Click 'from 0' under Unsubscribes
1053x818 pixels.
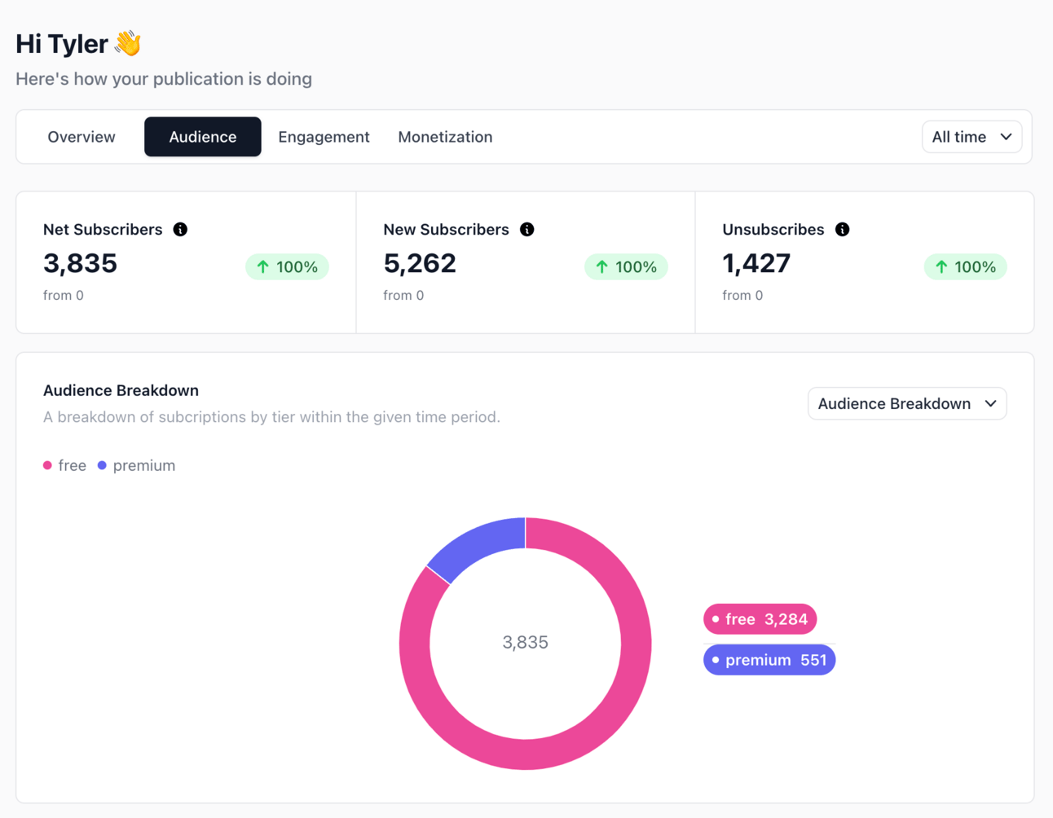[742, 296]
